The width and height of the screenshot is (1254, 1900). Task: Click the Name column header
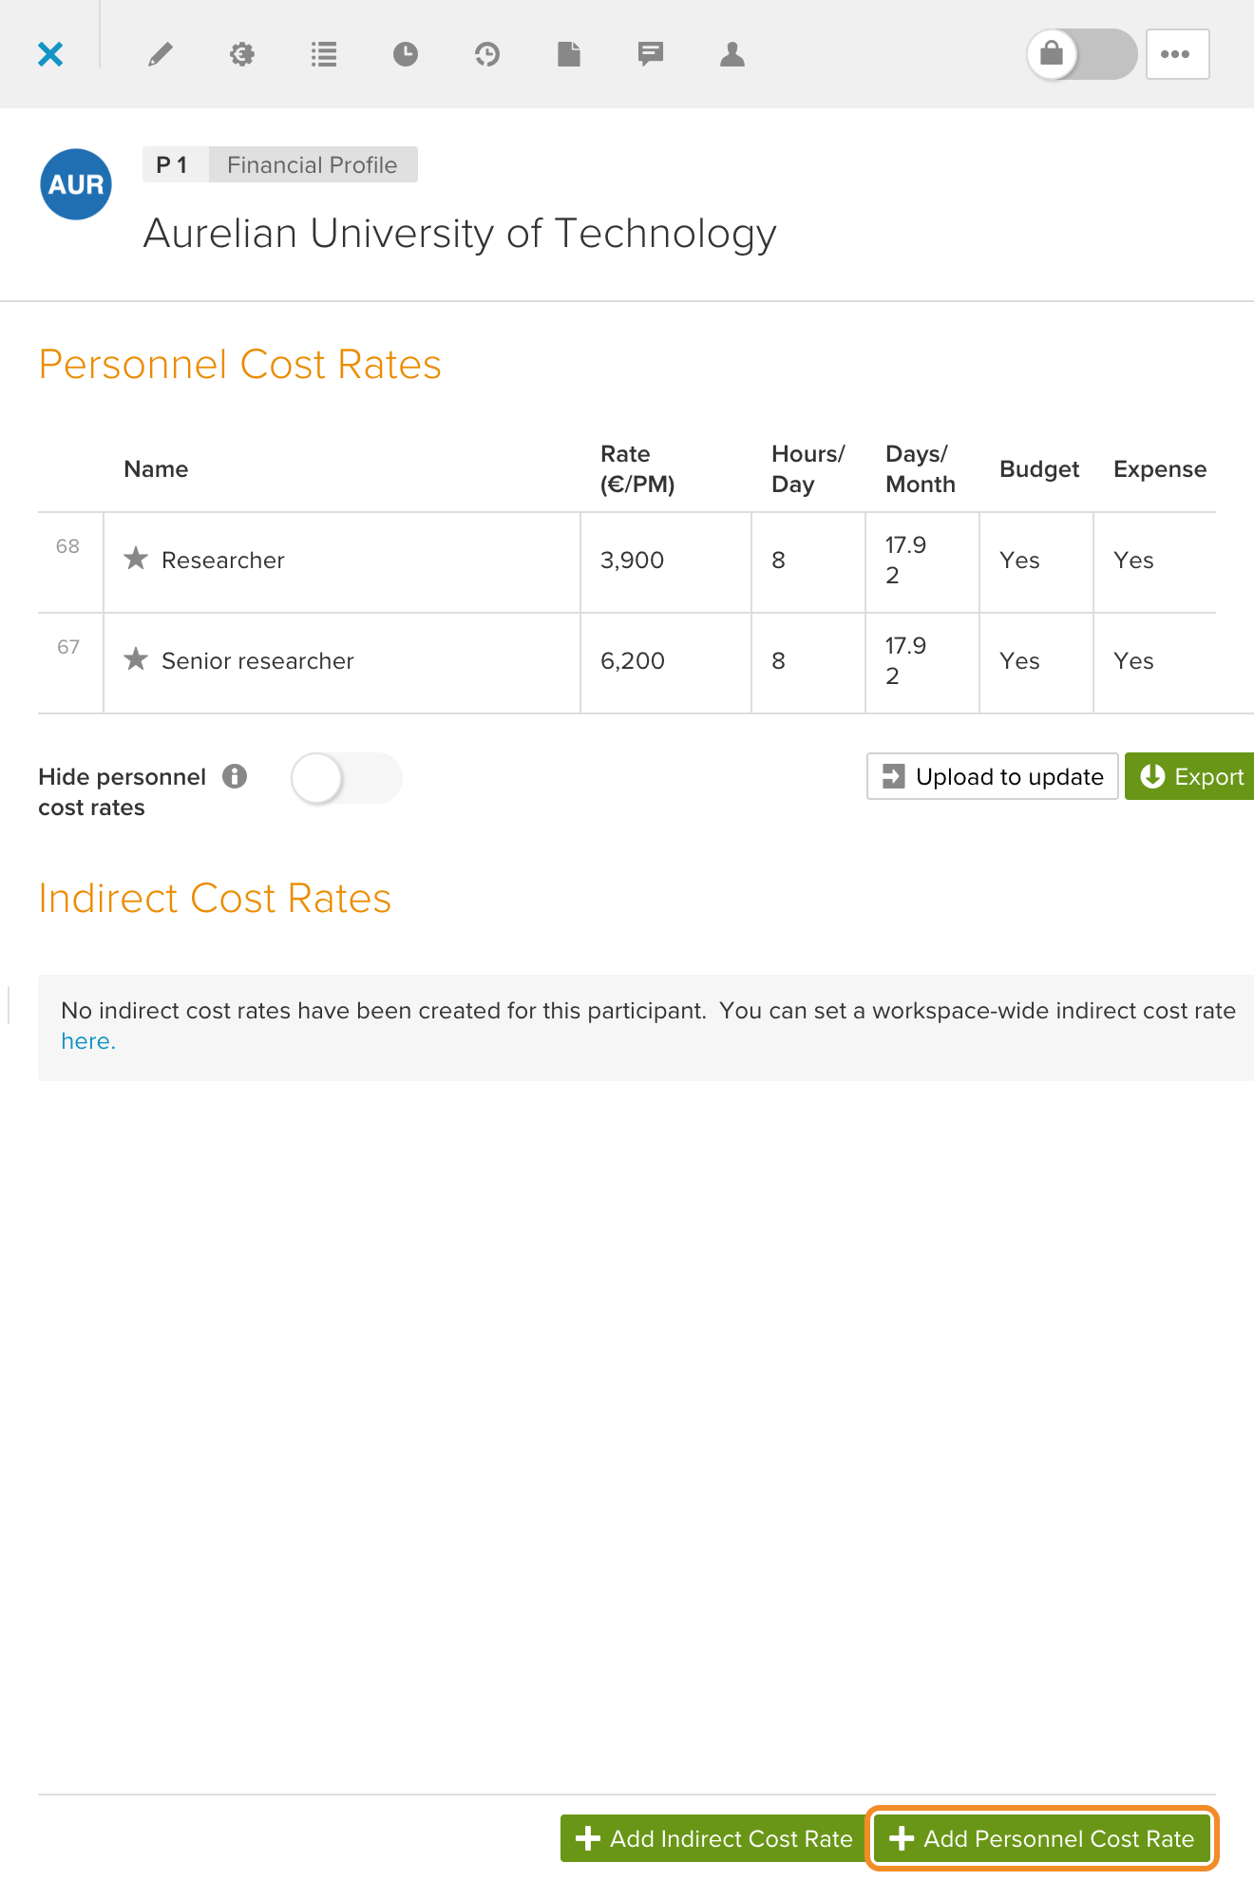[x=156, y=469]
